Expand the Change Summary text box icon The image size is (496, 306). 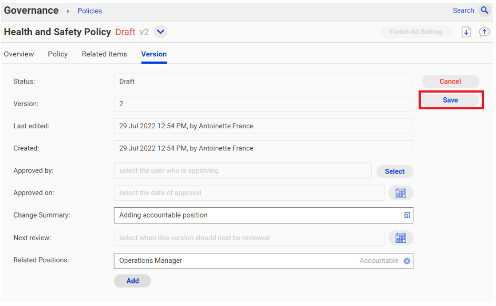click(407, 215)
